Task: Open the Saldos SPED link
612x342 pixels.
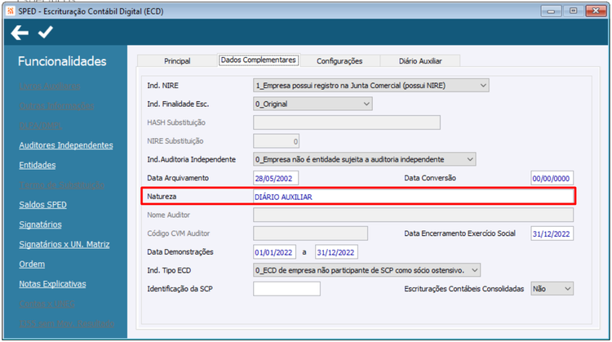Action: [x=43, y=205]
